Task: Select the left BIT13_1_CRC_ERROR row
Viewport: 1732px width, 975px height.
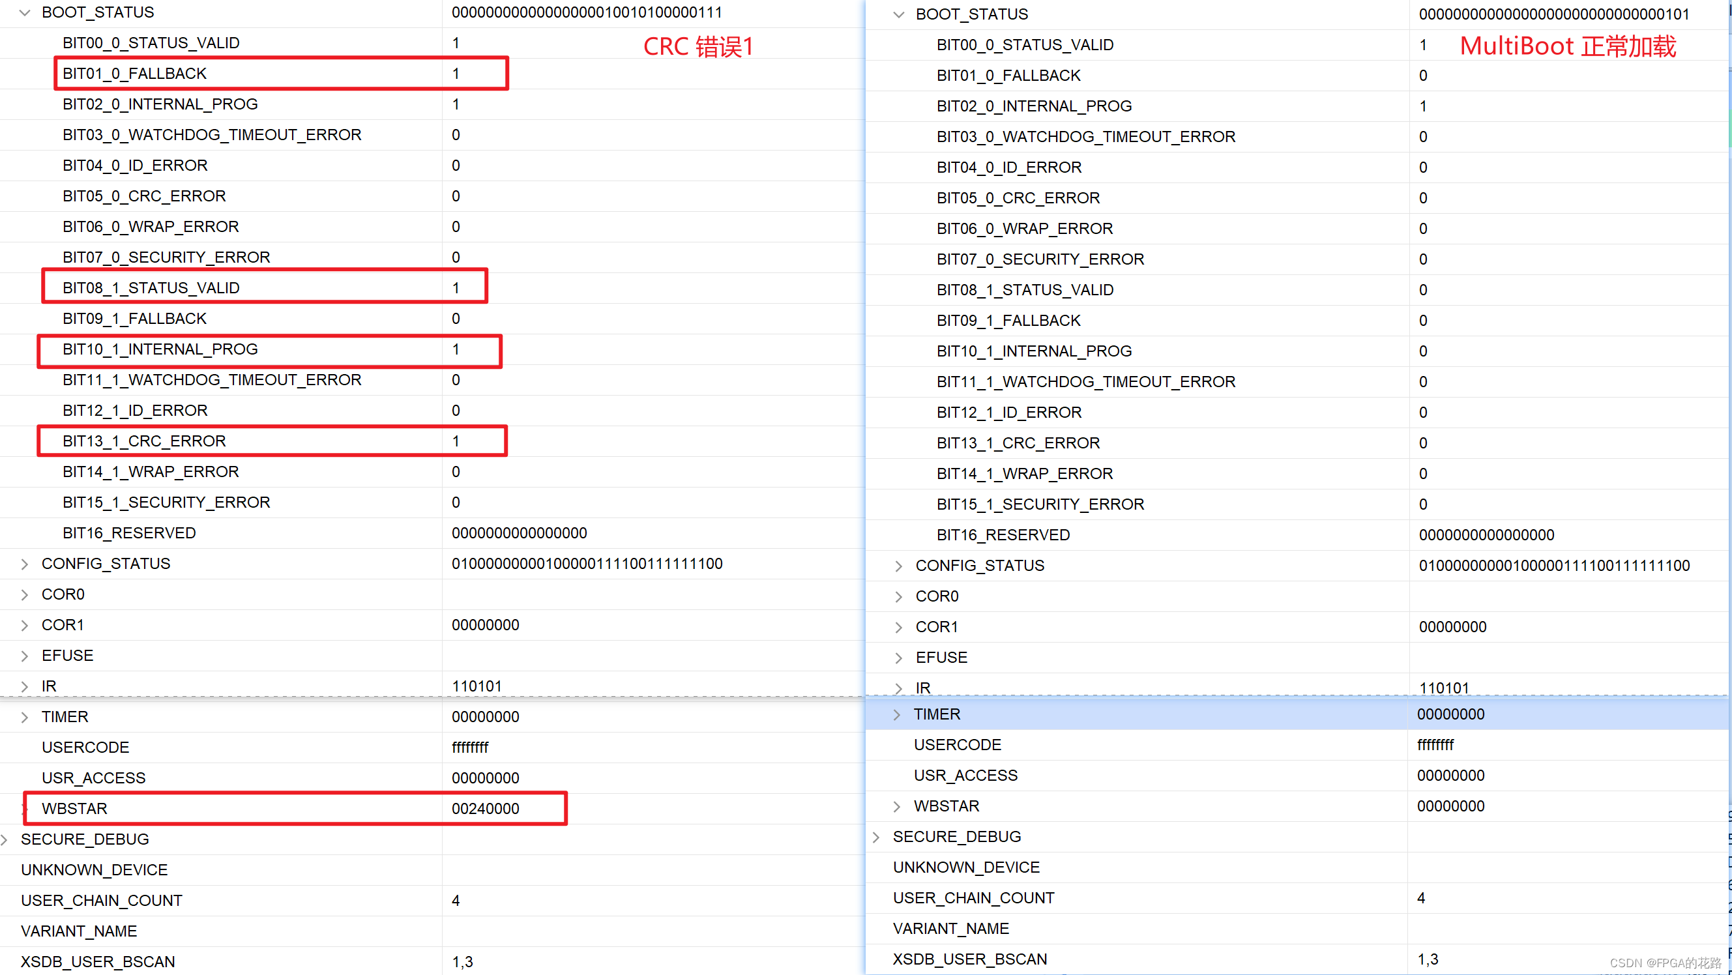Action: (144, 441)
